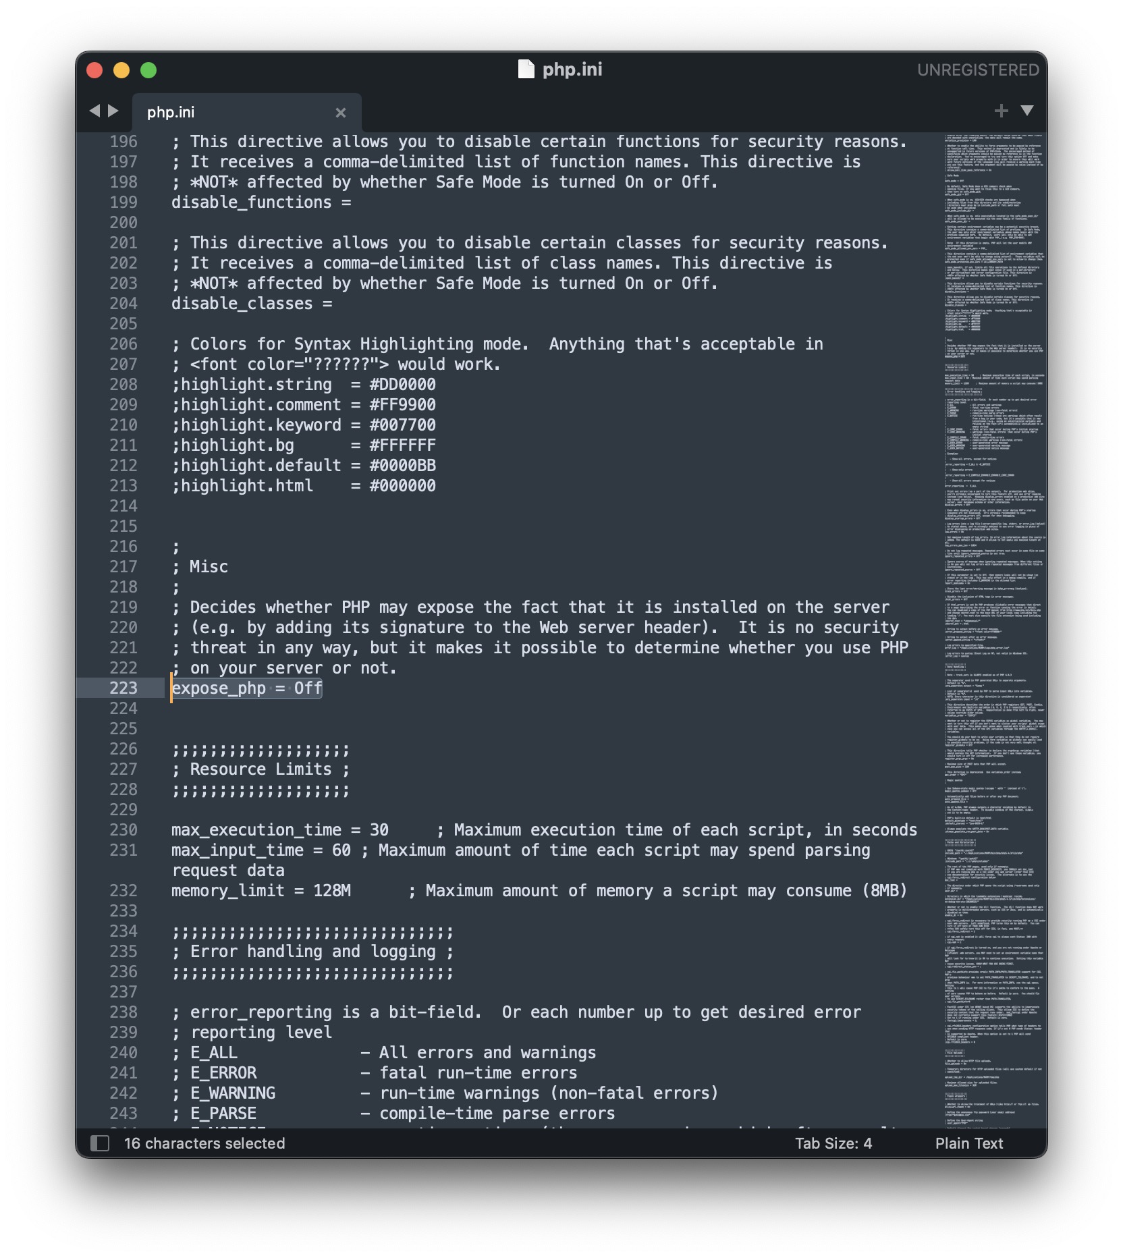Viewport: 1123px width, 1258px height.
Task: Click the ';highlight.bg = #FFFFFF' line
Action: tap(304, 445)
